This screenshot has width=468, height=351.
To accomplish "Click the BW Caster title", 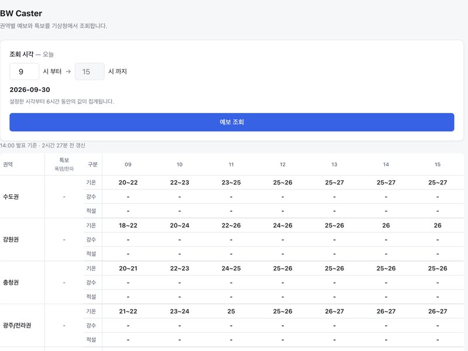I will (x=21, y=13).
